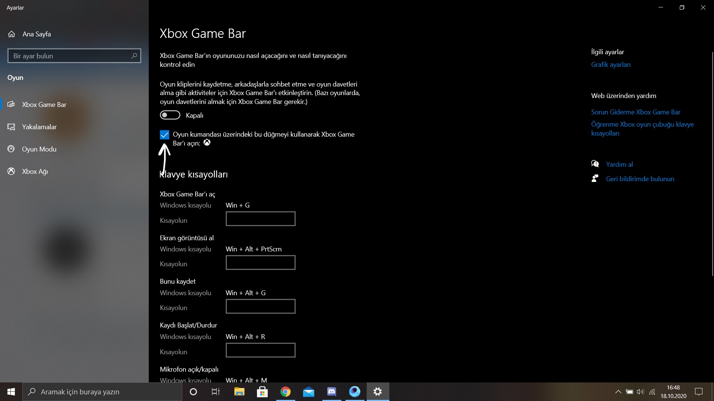Click Settings gear in taskbar

pyautogui.click(x=378, y=392)
